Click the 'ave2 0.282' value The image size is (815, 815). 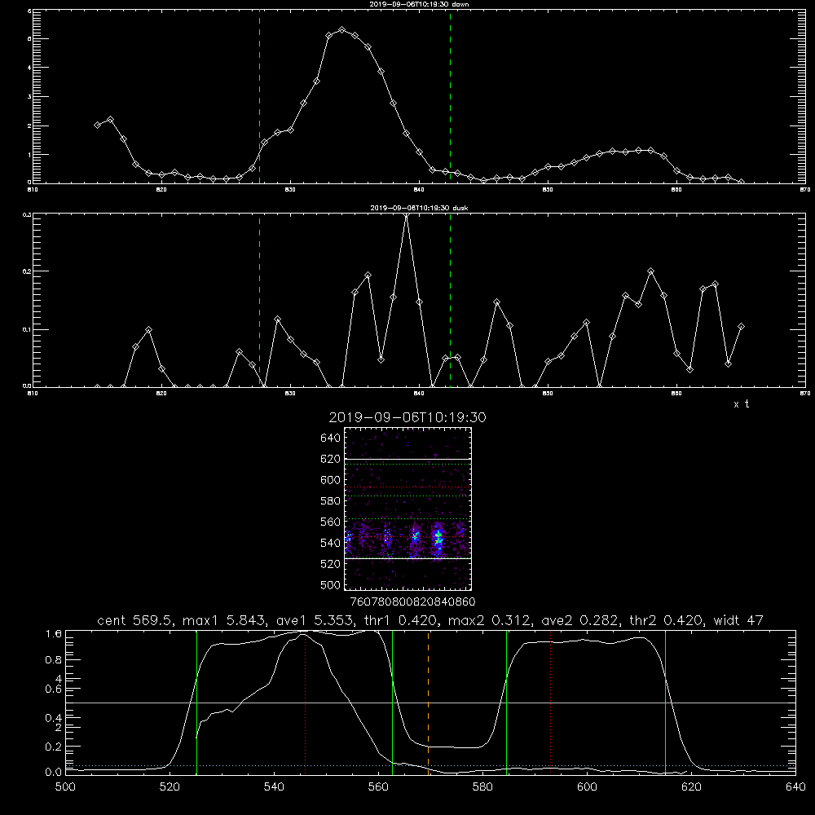(579, 620)
